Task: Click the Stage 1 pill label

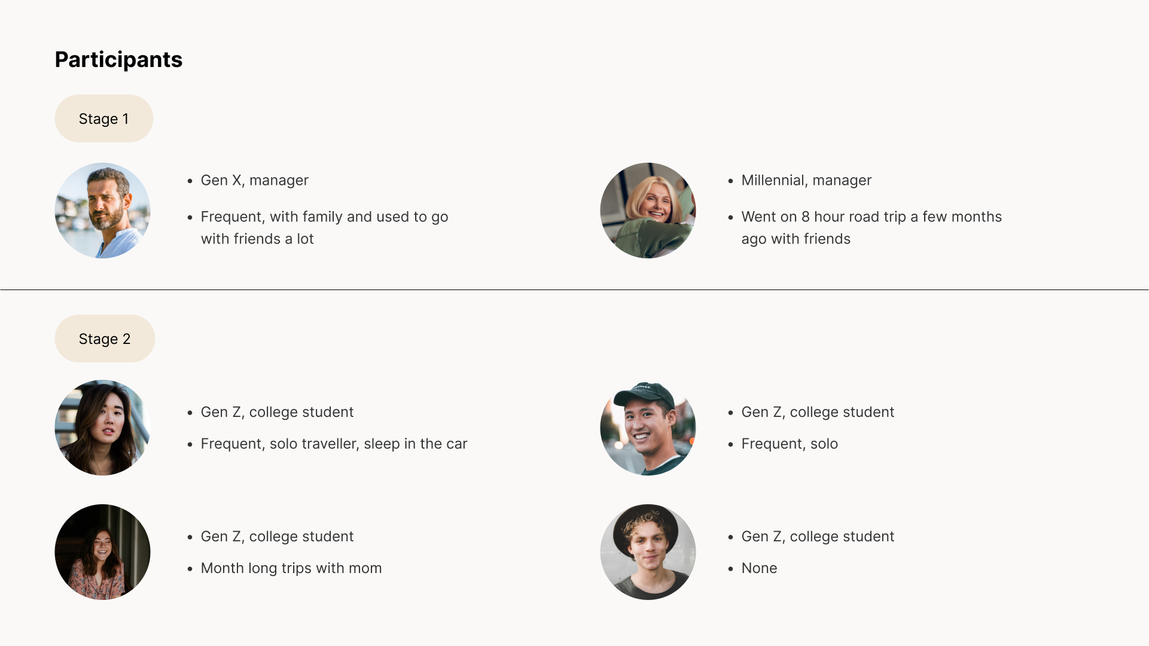Action: point(103,118)
